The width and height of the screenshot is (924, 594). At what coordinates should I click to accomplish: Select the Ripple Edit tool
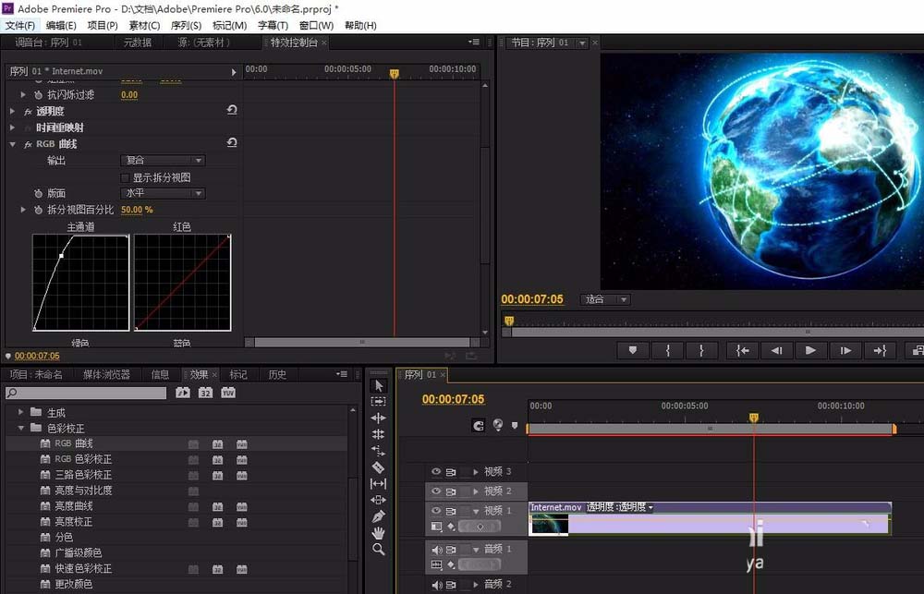point(378,418)
